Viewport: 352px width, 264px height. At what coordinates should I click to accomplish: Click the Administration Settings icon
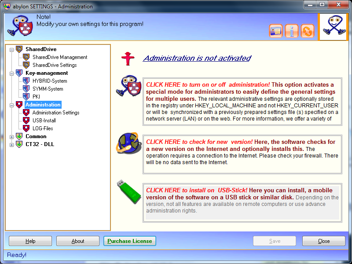coord(26,113)
